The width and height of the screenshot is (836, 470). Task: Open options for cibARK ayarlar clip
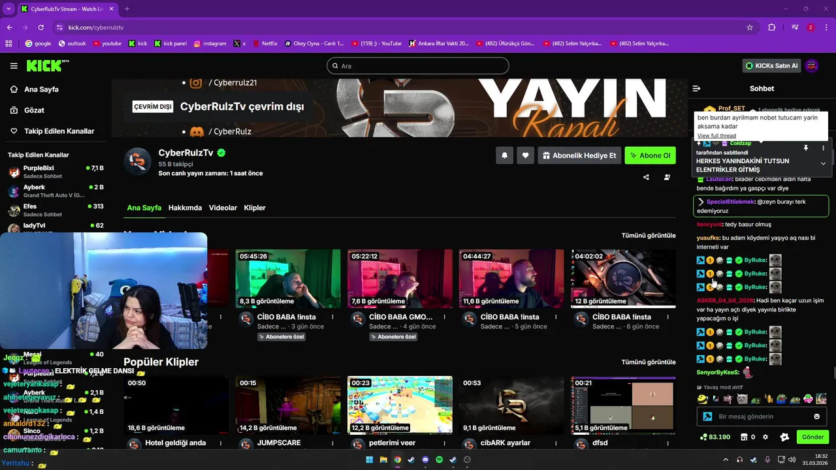(x=556, y=443)
